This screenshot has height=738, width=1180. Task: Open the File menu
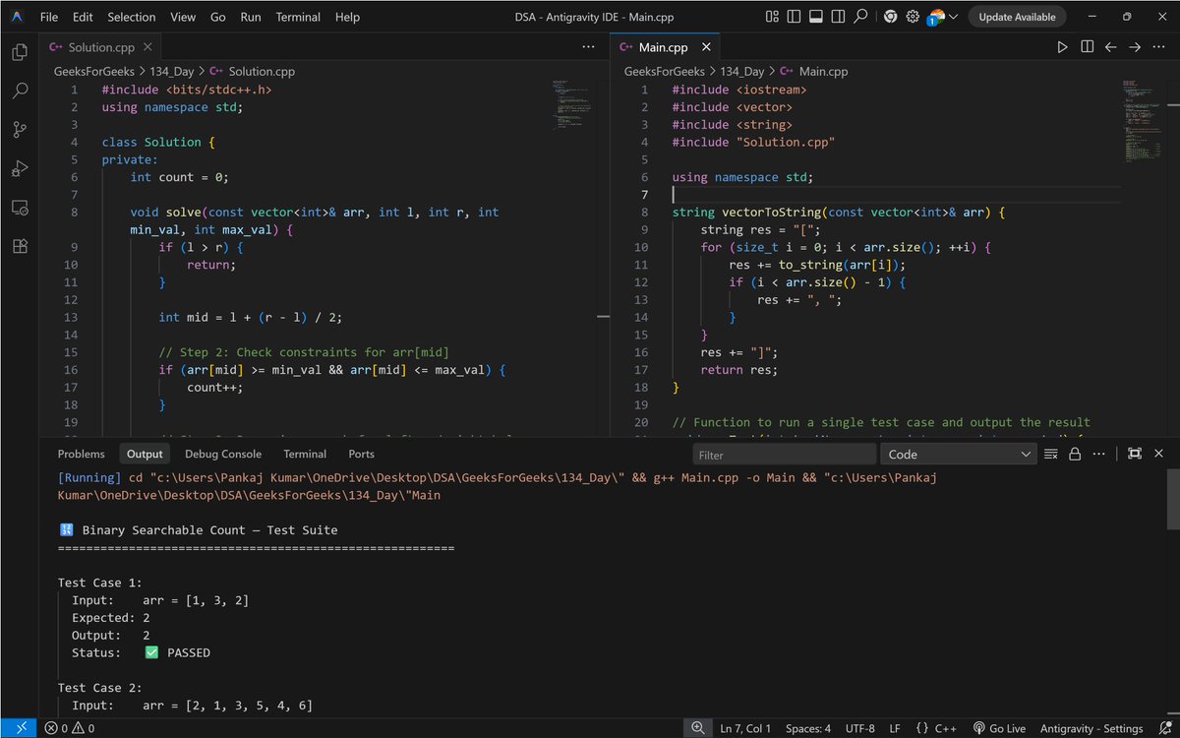pyautogui.click(x=49, y=17)
